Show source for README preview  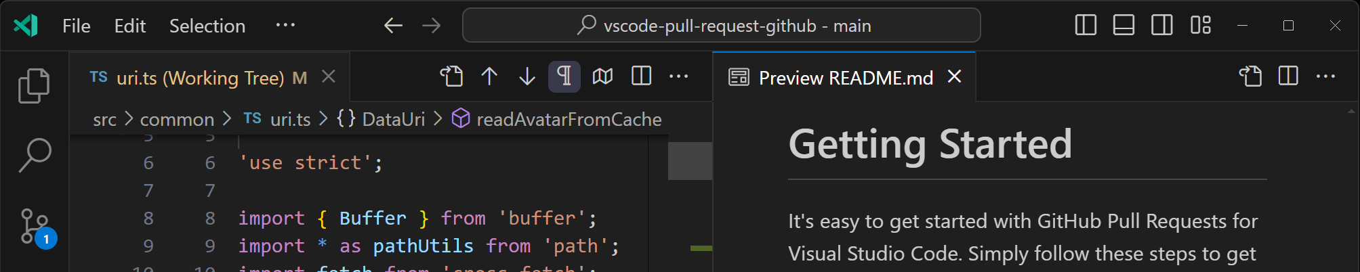coord(1250,76)
